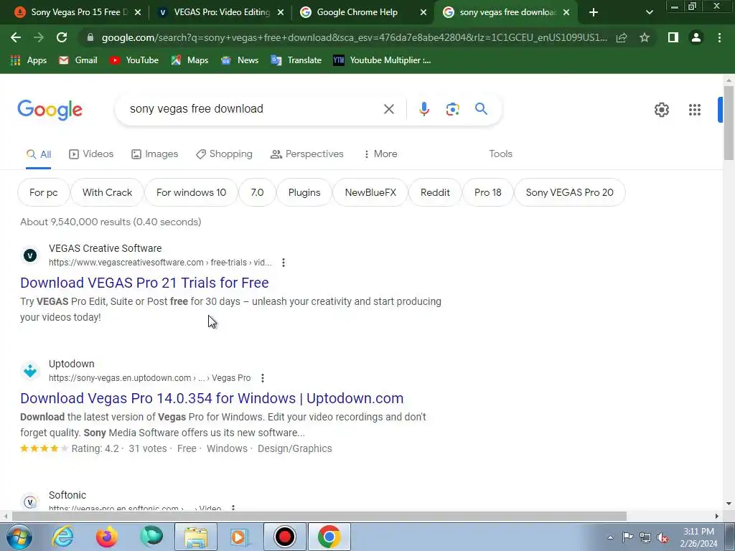This screenshot has width=735, height=551.
Task: Open the Uptodown site name link
Action: [x=71, y=364]
